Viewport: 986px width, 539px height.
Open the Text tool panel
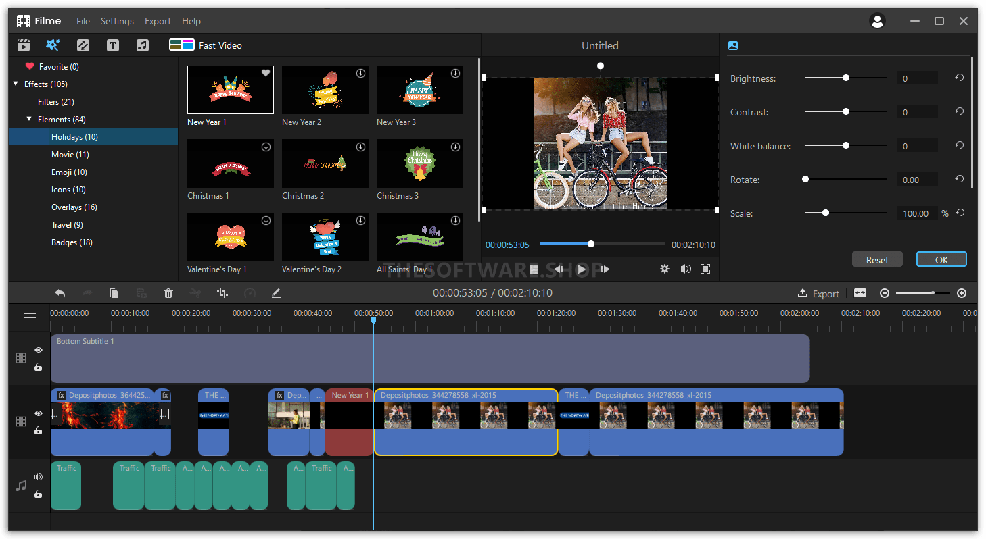coord(113,45)
